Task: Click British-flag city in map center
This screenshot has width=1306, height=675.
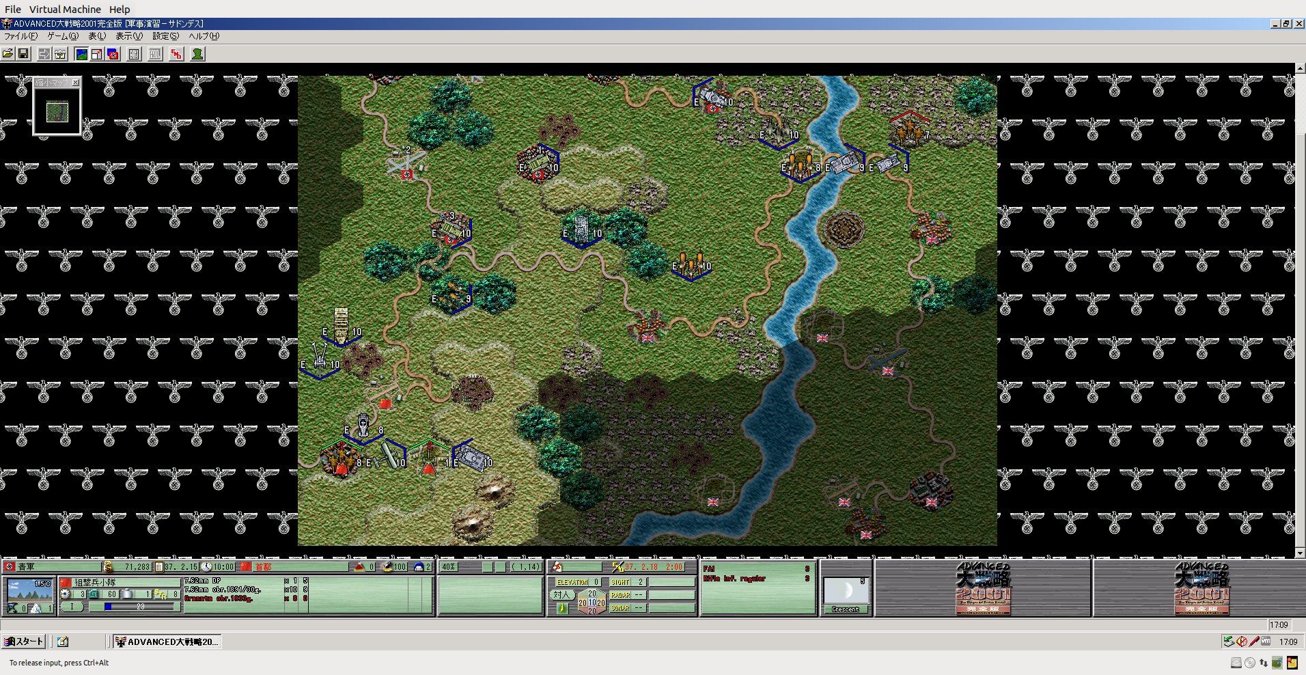Action: (647, 327)
